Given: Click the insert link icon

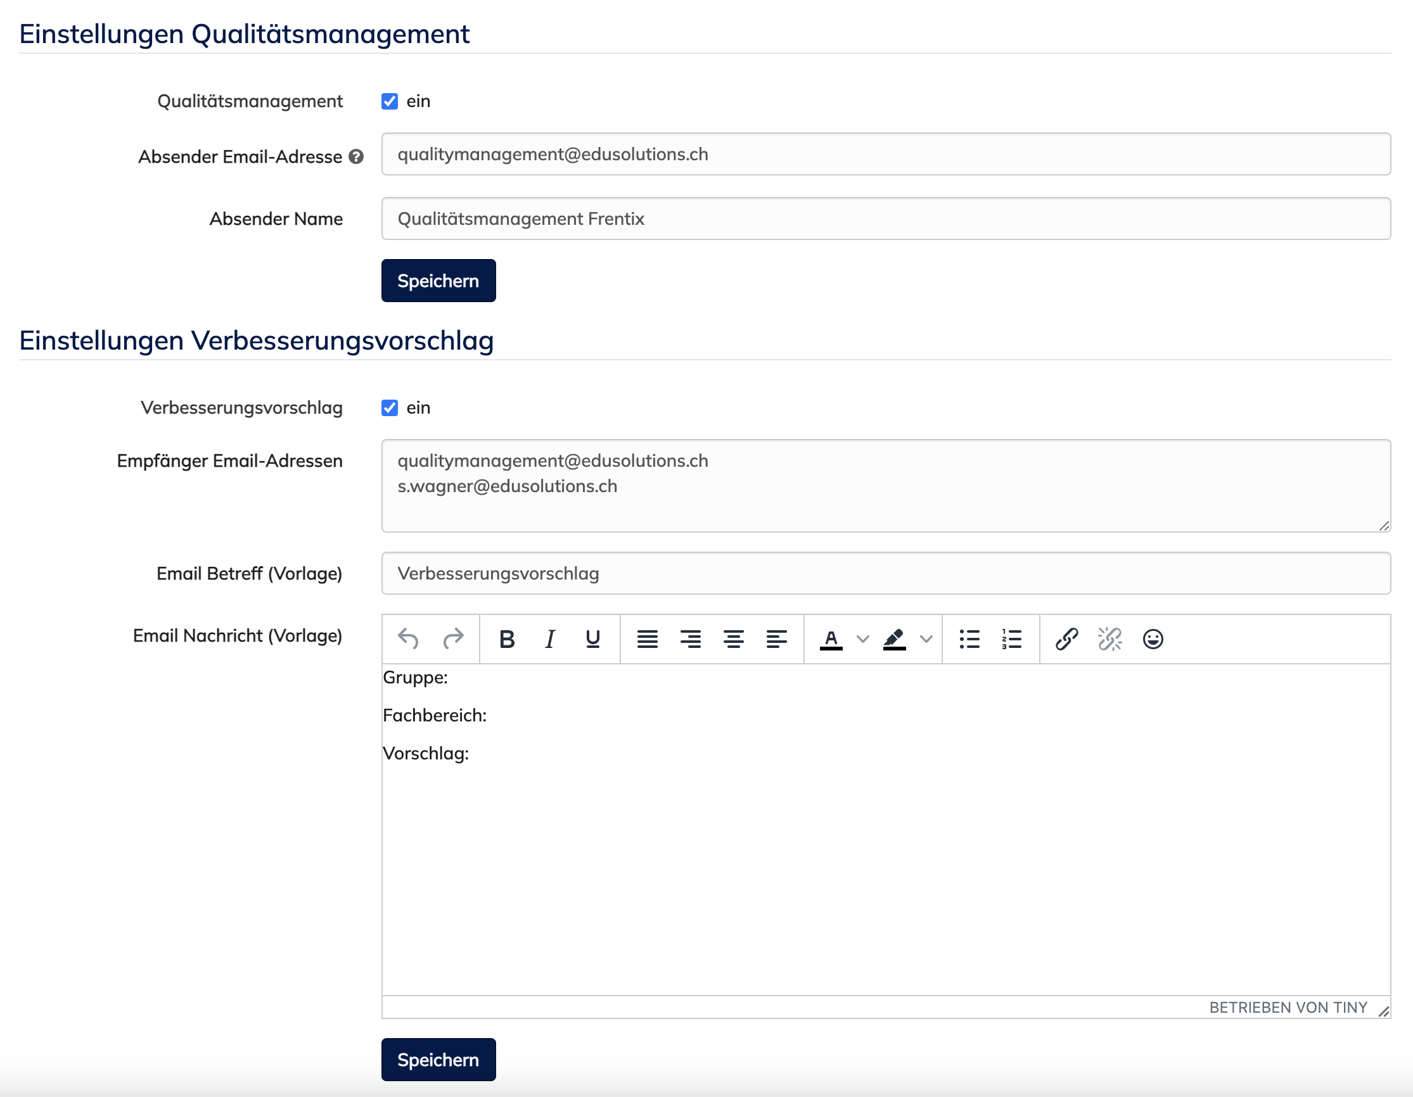Looking at the screenshot, I should click(x=1067, y=639).
